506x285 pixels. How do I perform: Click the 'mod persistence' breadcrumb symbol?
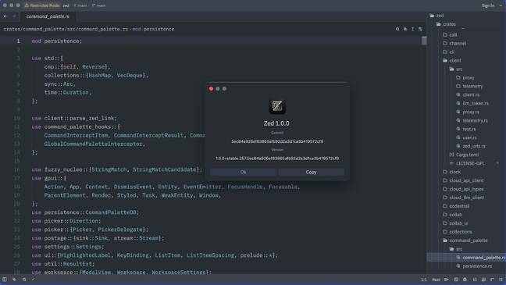coord(153,29)
